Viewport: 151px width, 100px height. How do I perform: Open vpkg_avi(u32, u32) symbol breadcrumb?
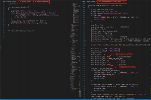[x=120, y=2]
